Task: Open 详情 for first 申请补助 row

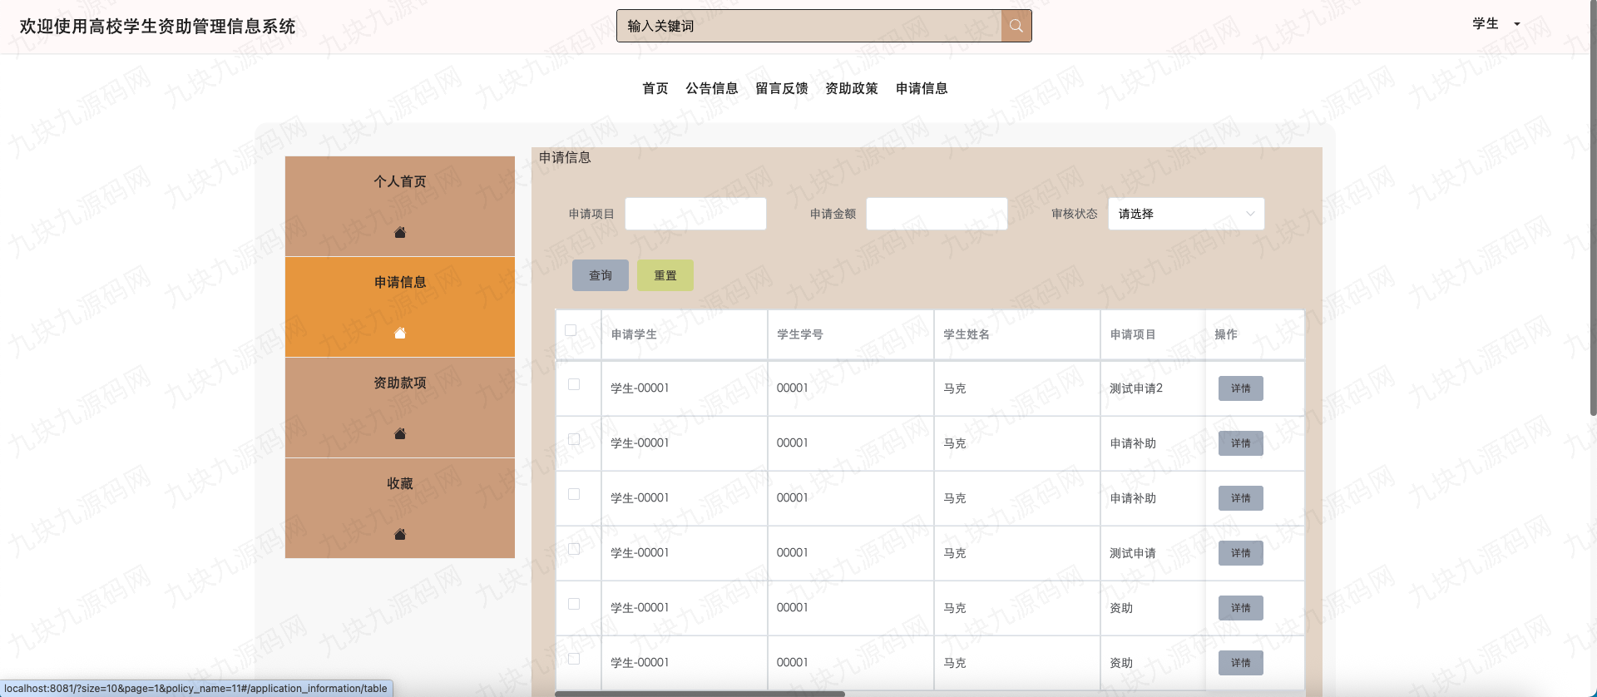Action: pyautogui.click(x=1241, y=443)
